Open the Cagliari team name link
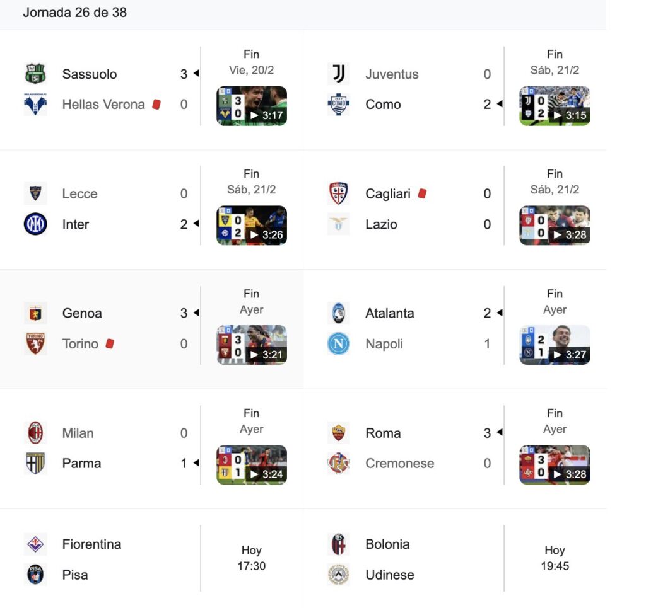The image size is (646, 608). pyautogui.click(x=387, y=193)
